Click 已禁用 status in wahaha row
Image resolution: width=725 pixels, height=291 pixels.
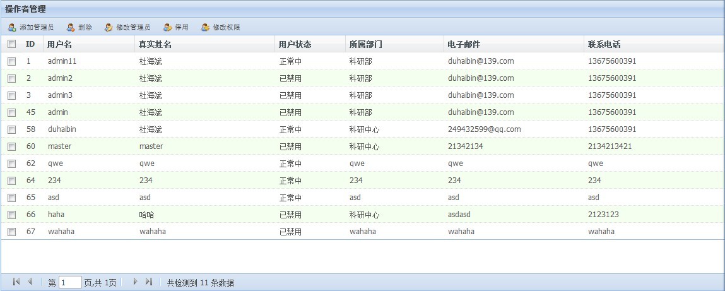click(x=290, y=232)
